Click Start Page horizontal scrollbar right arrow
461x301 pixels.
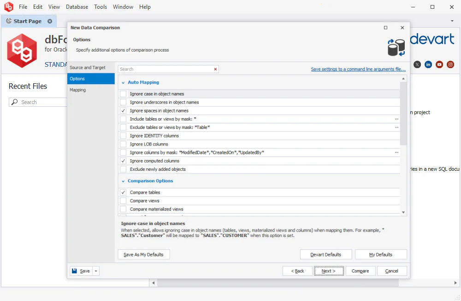click(x=455, y=283)
